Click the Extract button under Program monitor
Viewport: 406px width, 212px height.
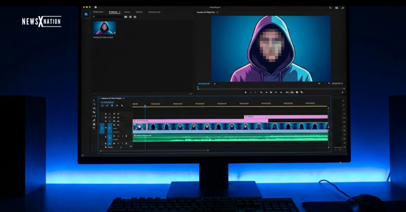point(292,92)
